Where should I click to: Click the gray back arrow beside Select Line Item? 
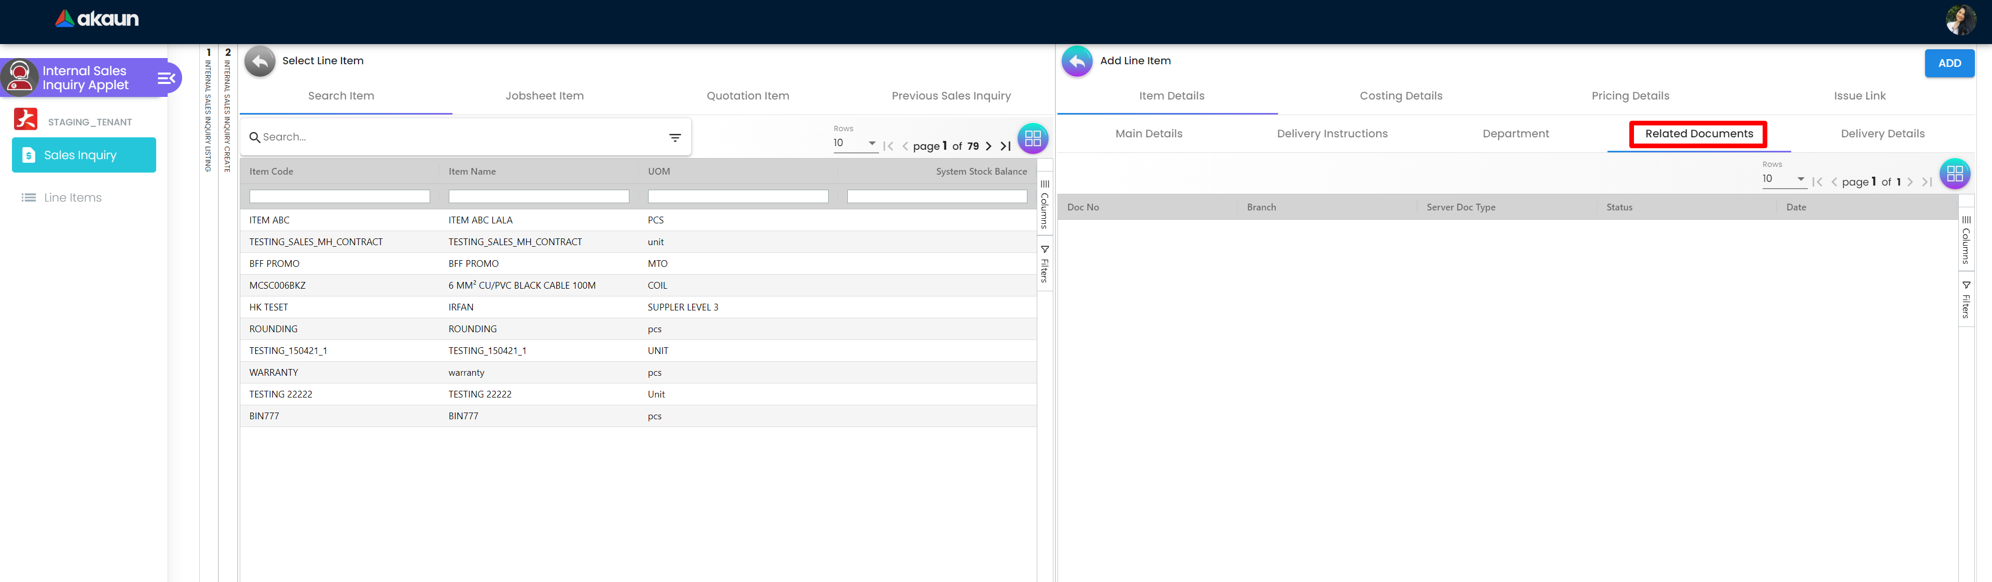click(x=260, y=62)
